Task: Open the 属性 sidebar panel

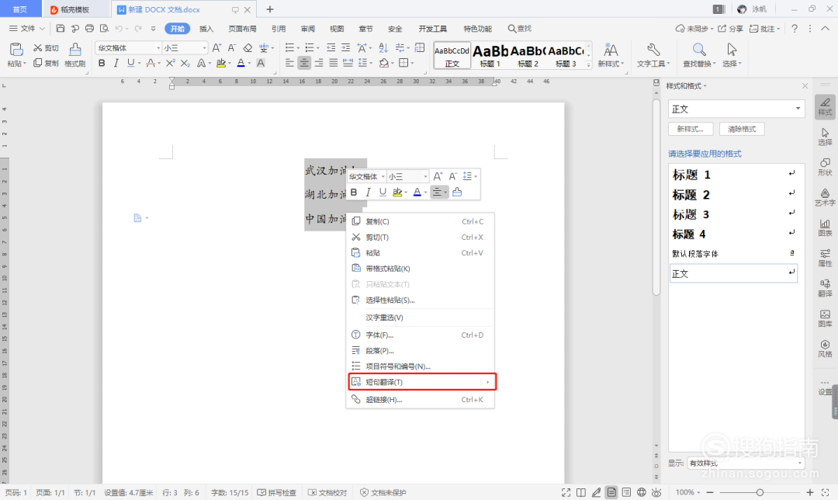Action: coord(825,258)
